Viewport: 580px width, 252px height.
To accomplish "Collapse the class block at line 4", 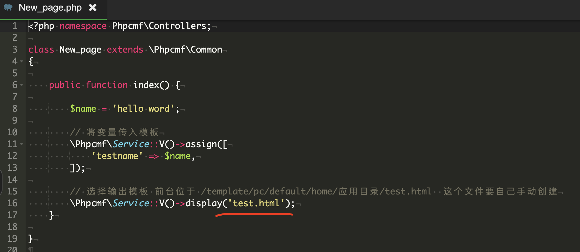I will coord(22,61).
